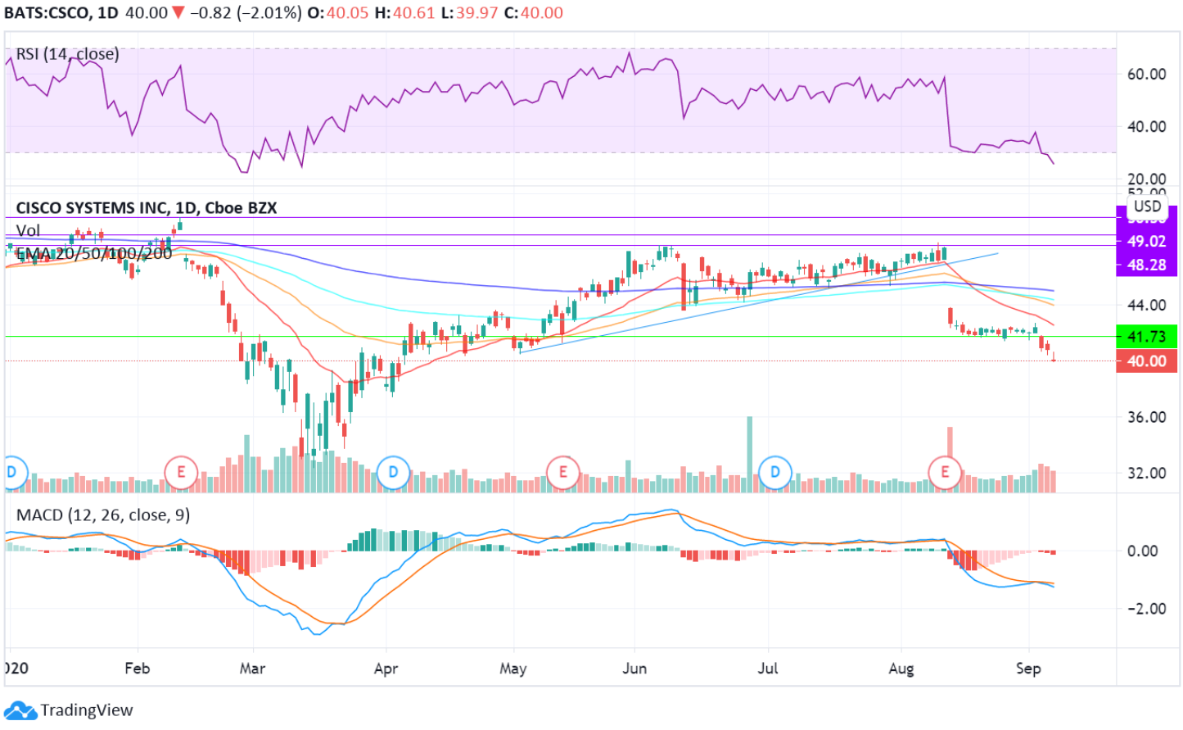Select the purple 48.28 price label

click(x=1146, y=265)
